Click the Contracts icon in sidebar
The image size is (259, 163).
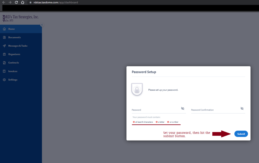click(4, 63)
